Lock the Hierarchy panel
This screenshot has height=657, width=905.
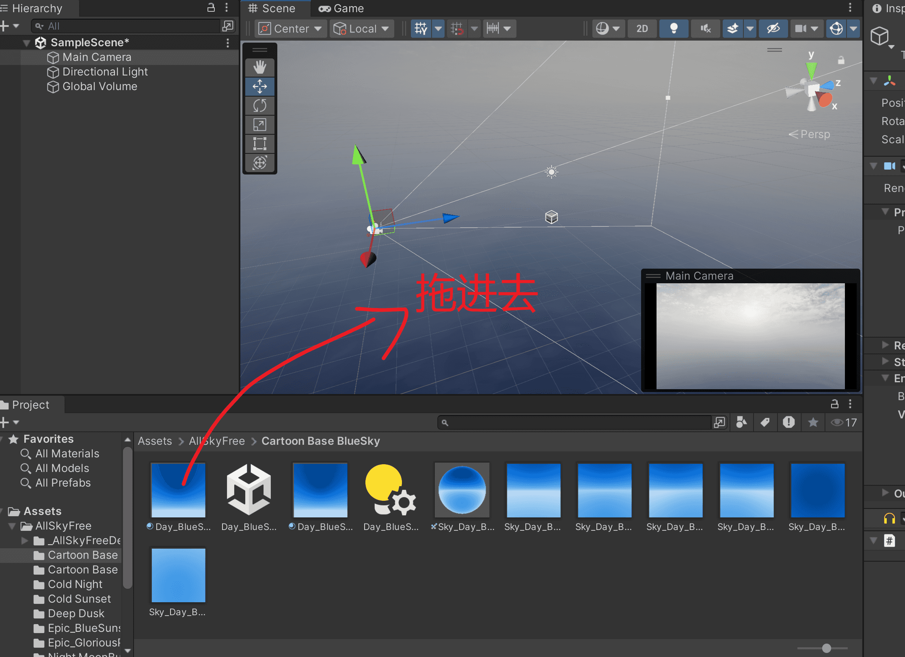click(211, 8)
